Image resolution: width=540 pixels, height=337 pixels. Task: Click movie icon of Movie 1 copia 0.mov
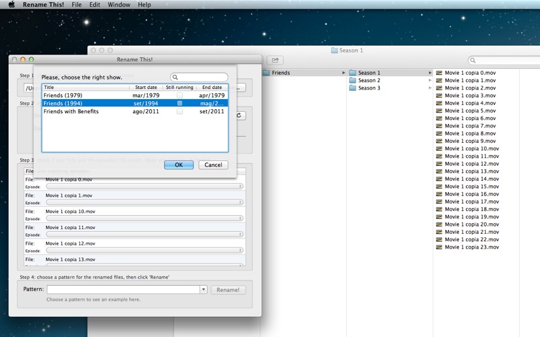tap(439, 73)
